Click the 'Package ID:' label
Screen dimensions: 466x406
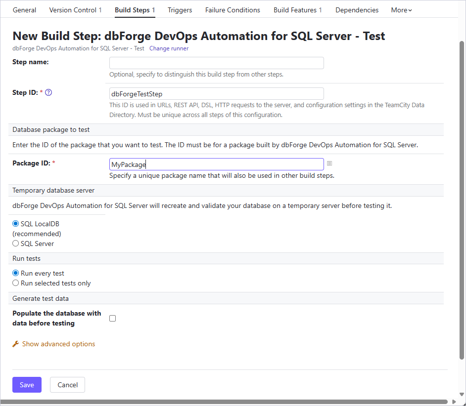point(31,163)
